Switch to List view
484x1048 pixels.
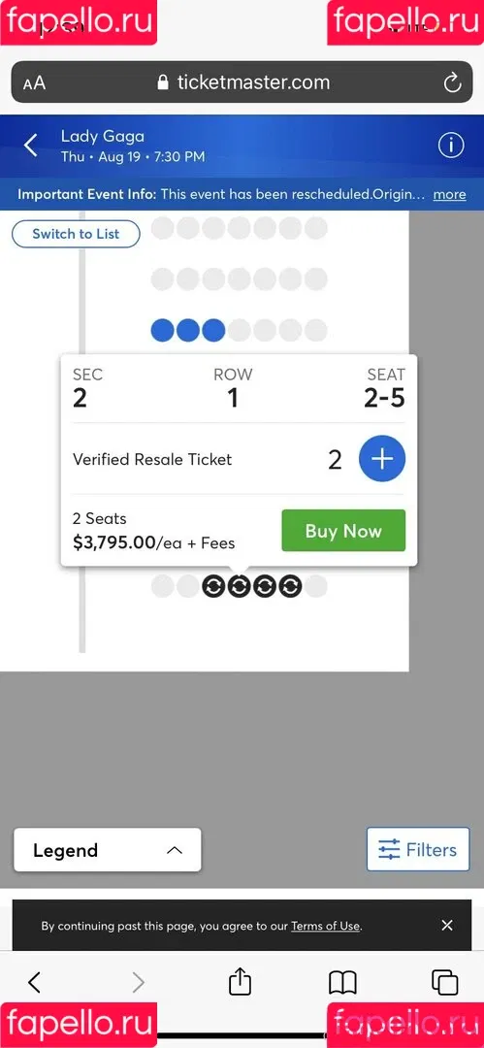pyautogui.click(x=76, y=234)
